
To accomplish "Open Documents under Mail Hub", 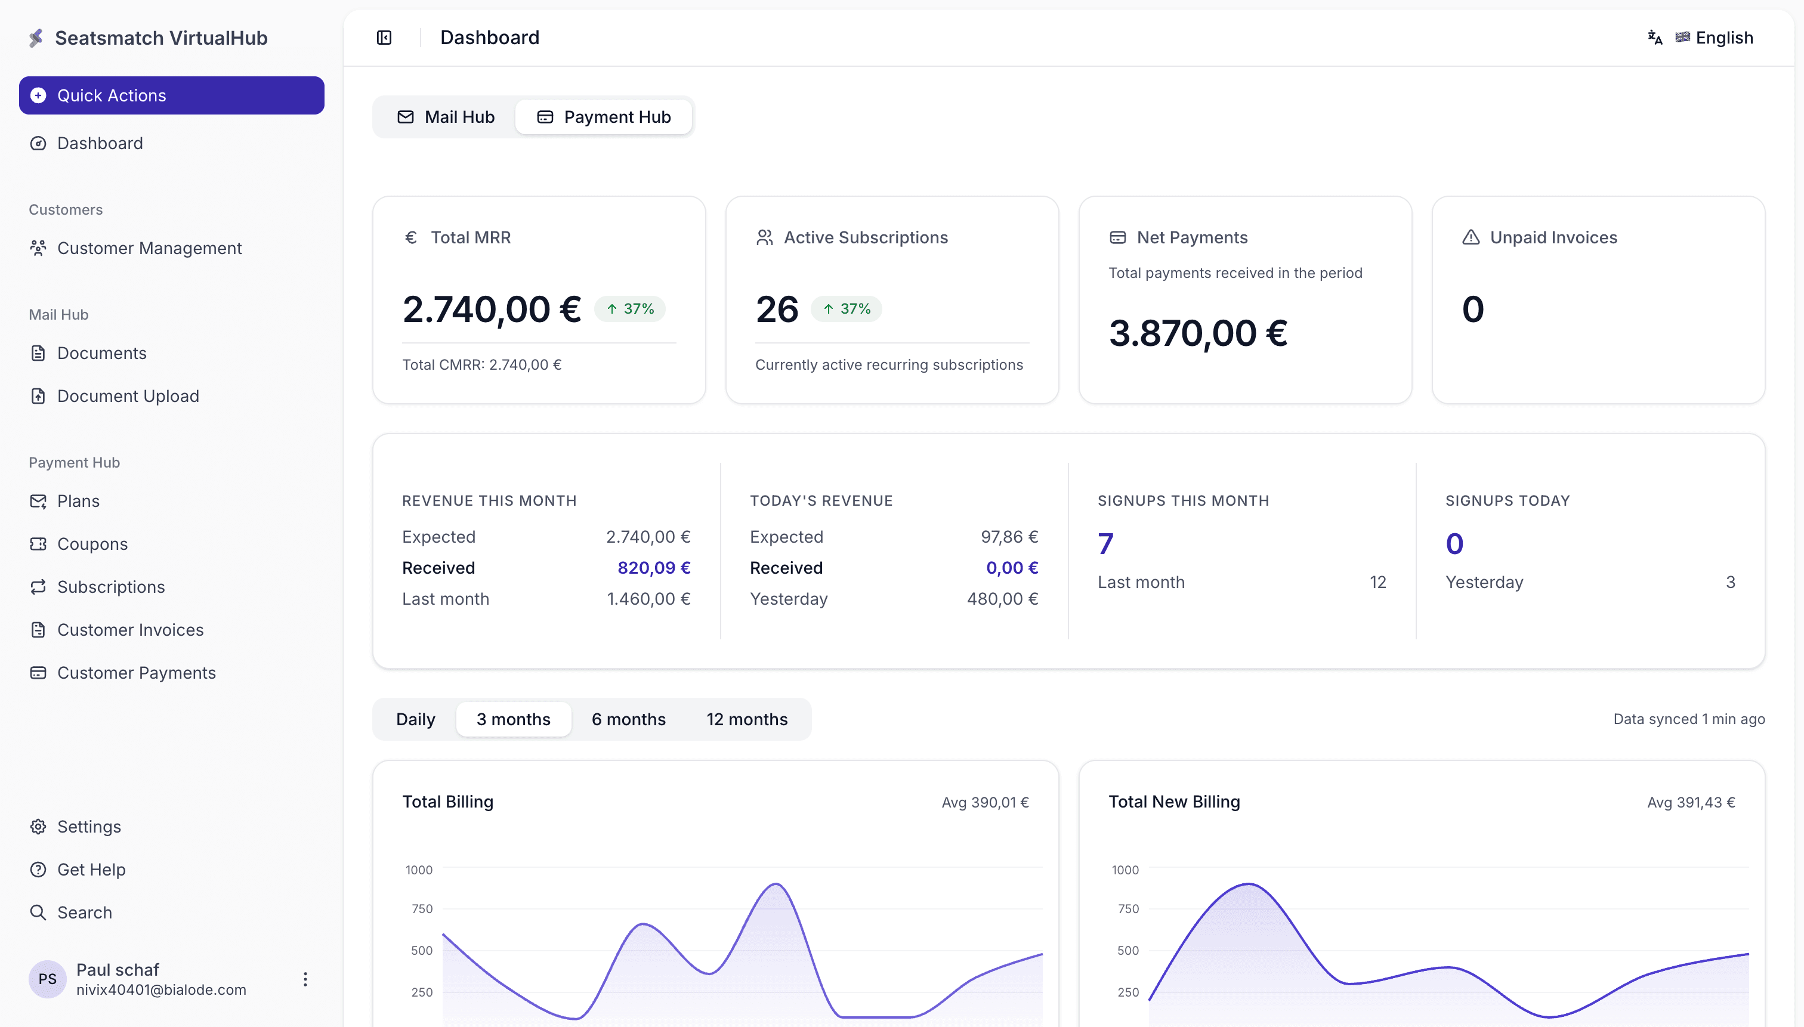I will pos(171,354).
